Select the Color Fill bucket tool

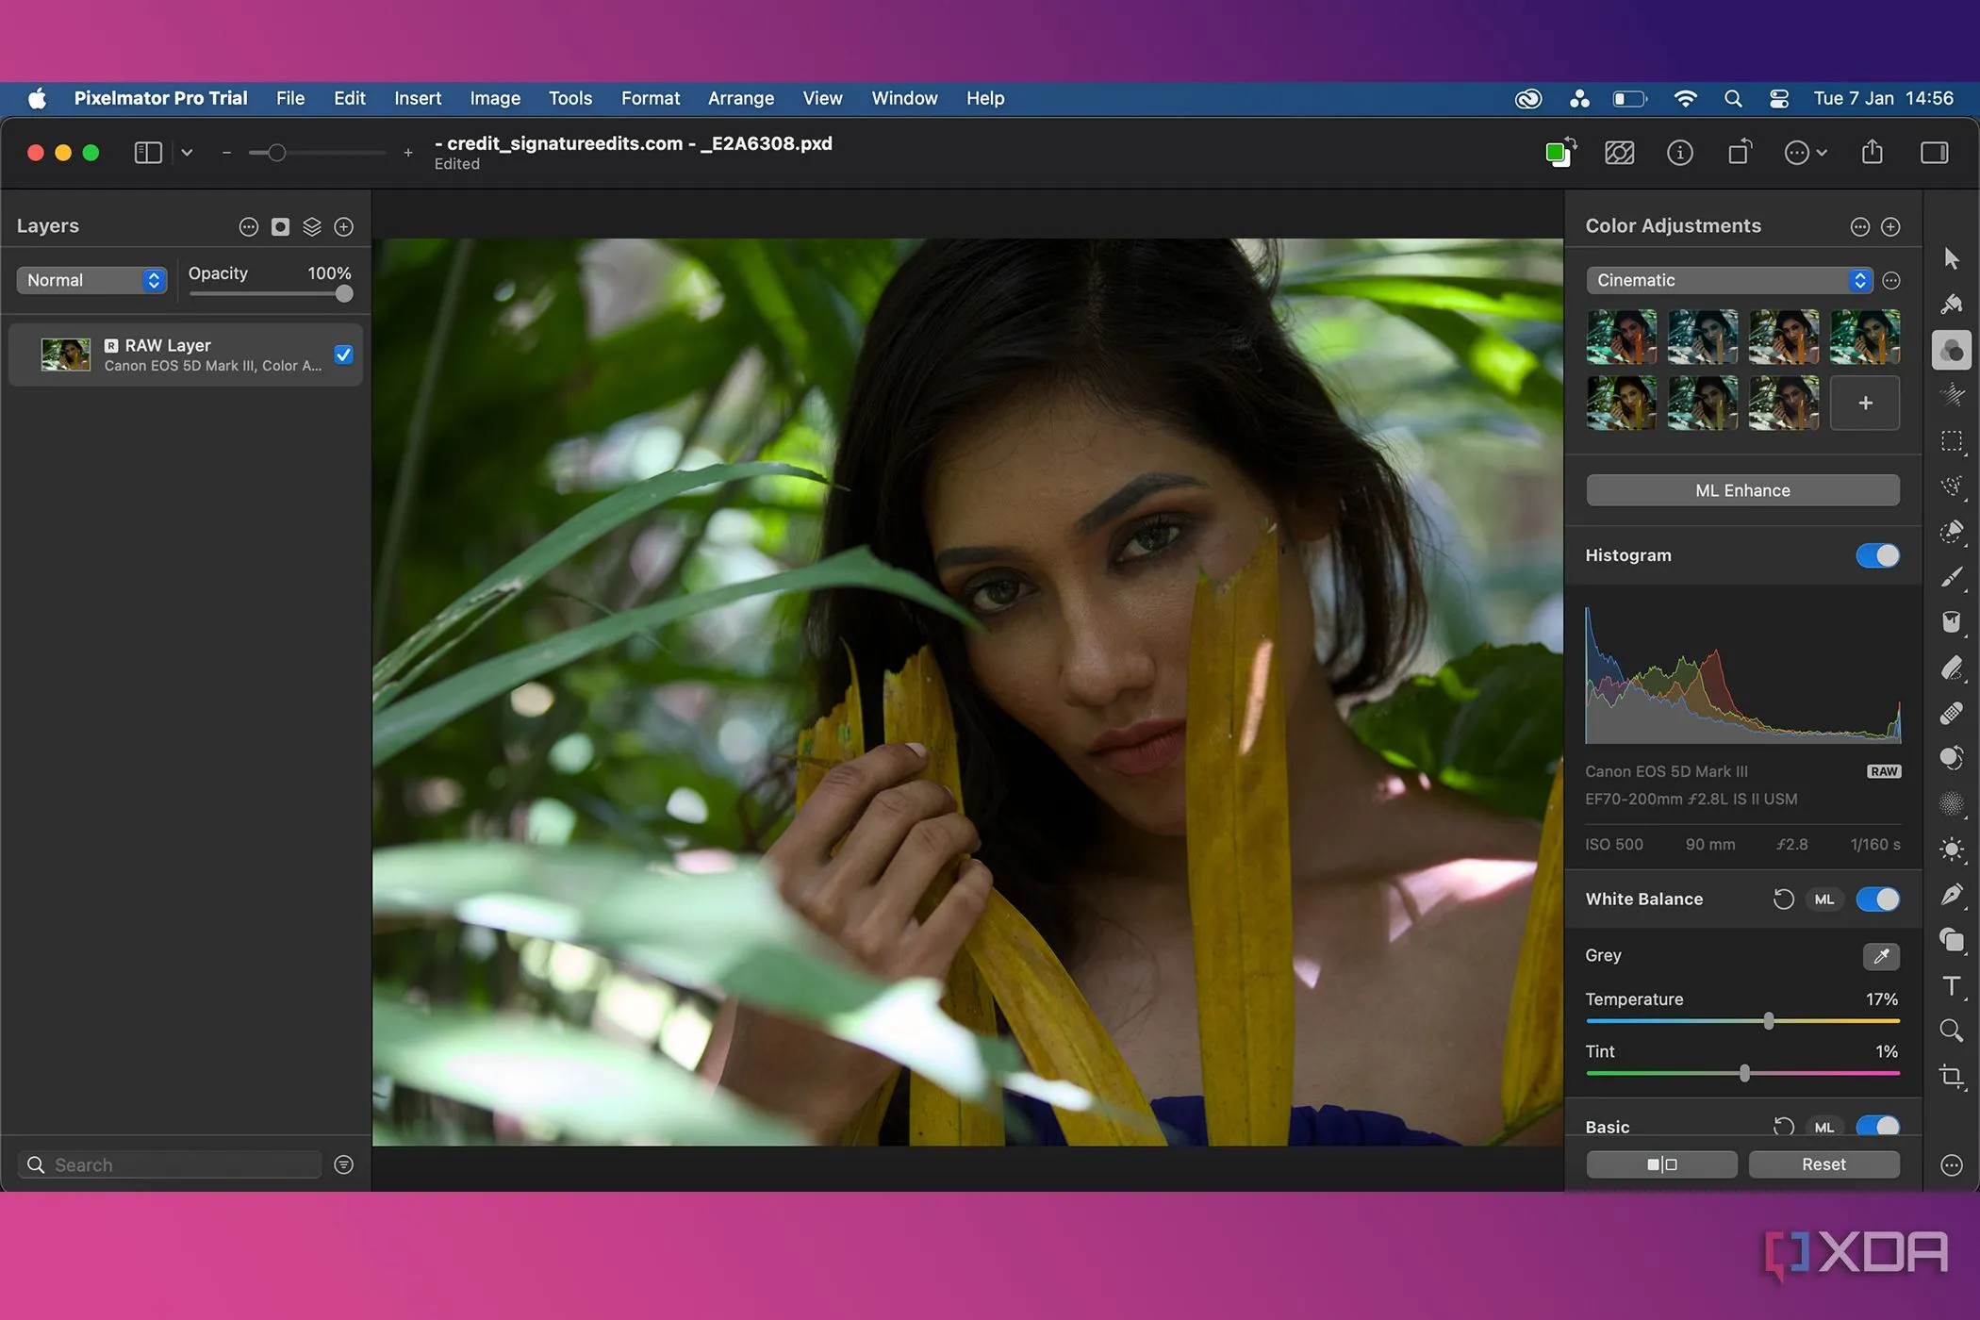1951,622
